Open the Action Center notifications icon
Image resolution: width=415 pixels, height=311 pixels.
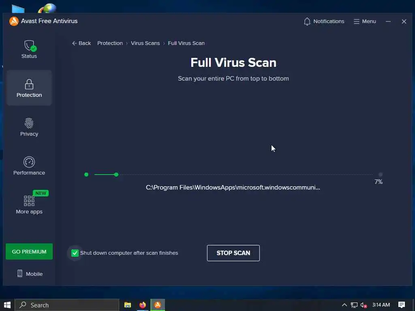pos(402,305)
